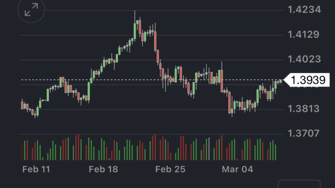Click the 1.4023 price axis label
Viewport: 335px width, 188px height.
click(304, 59)
